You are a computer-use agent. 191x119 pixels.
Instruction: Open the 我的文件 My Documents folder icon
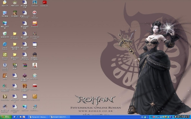(x=5, y=2)
